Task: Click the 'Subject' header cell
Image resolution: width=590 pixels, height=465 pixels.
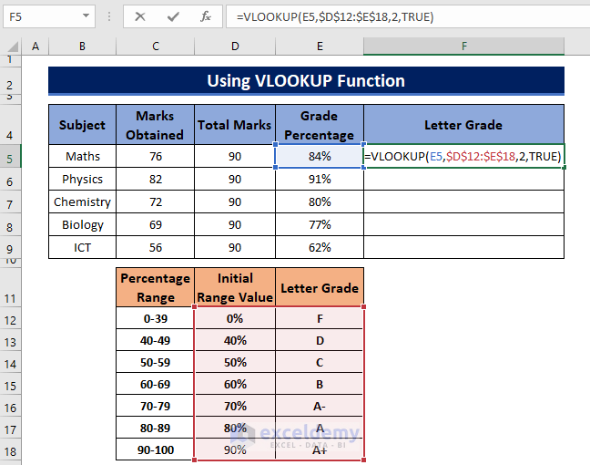Action: tap(83, 125)
